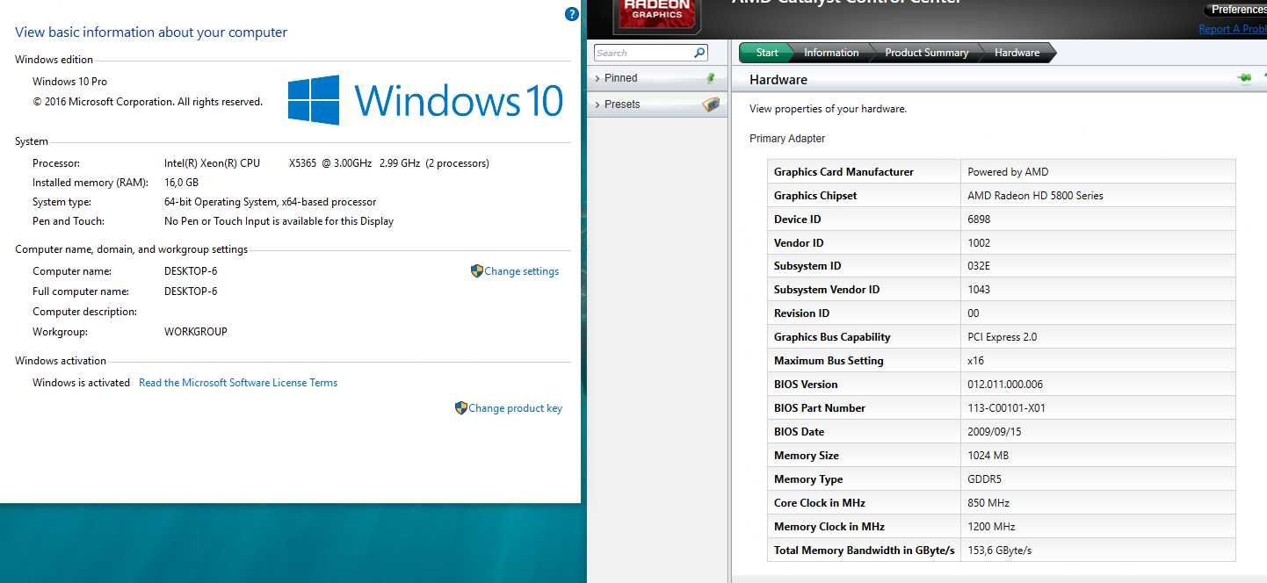
Task: Select the bandwidth value 153,6 GByte/s
Action: click(x=1000, y=551)
